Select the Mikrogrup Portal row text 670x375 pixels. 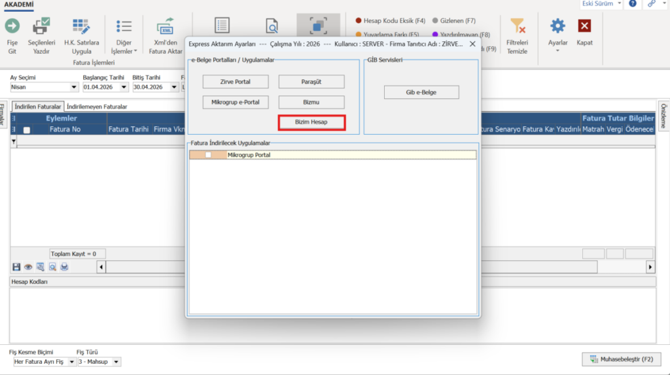coord(249,155)
